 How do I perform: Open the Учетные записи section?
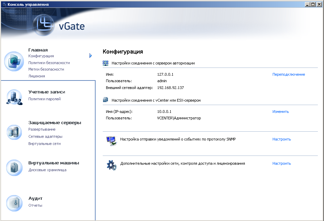pyautogui.click(x=47, y=92)
